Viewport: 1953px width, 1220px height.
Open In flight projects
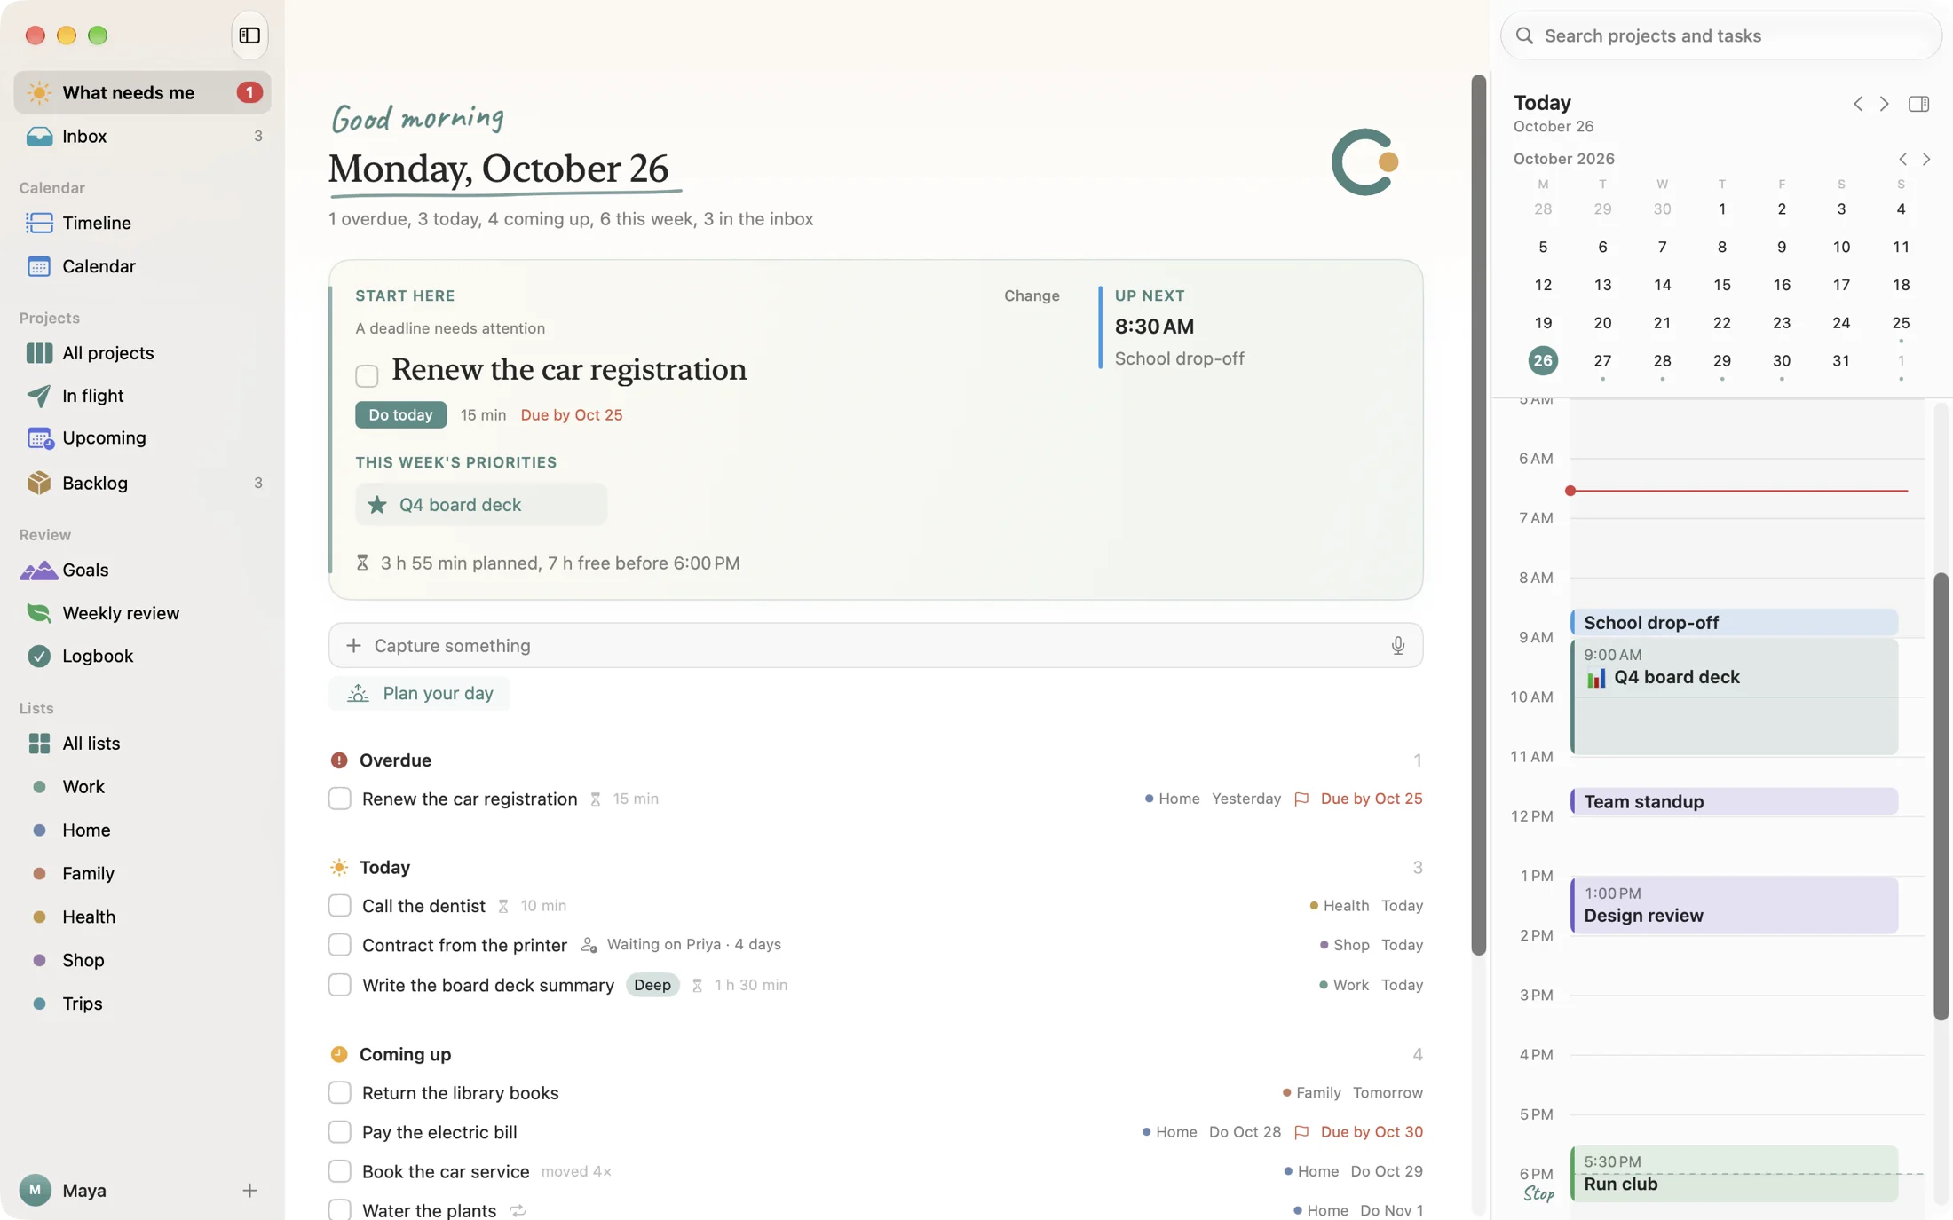142,396
